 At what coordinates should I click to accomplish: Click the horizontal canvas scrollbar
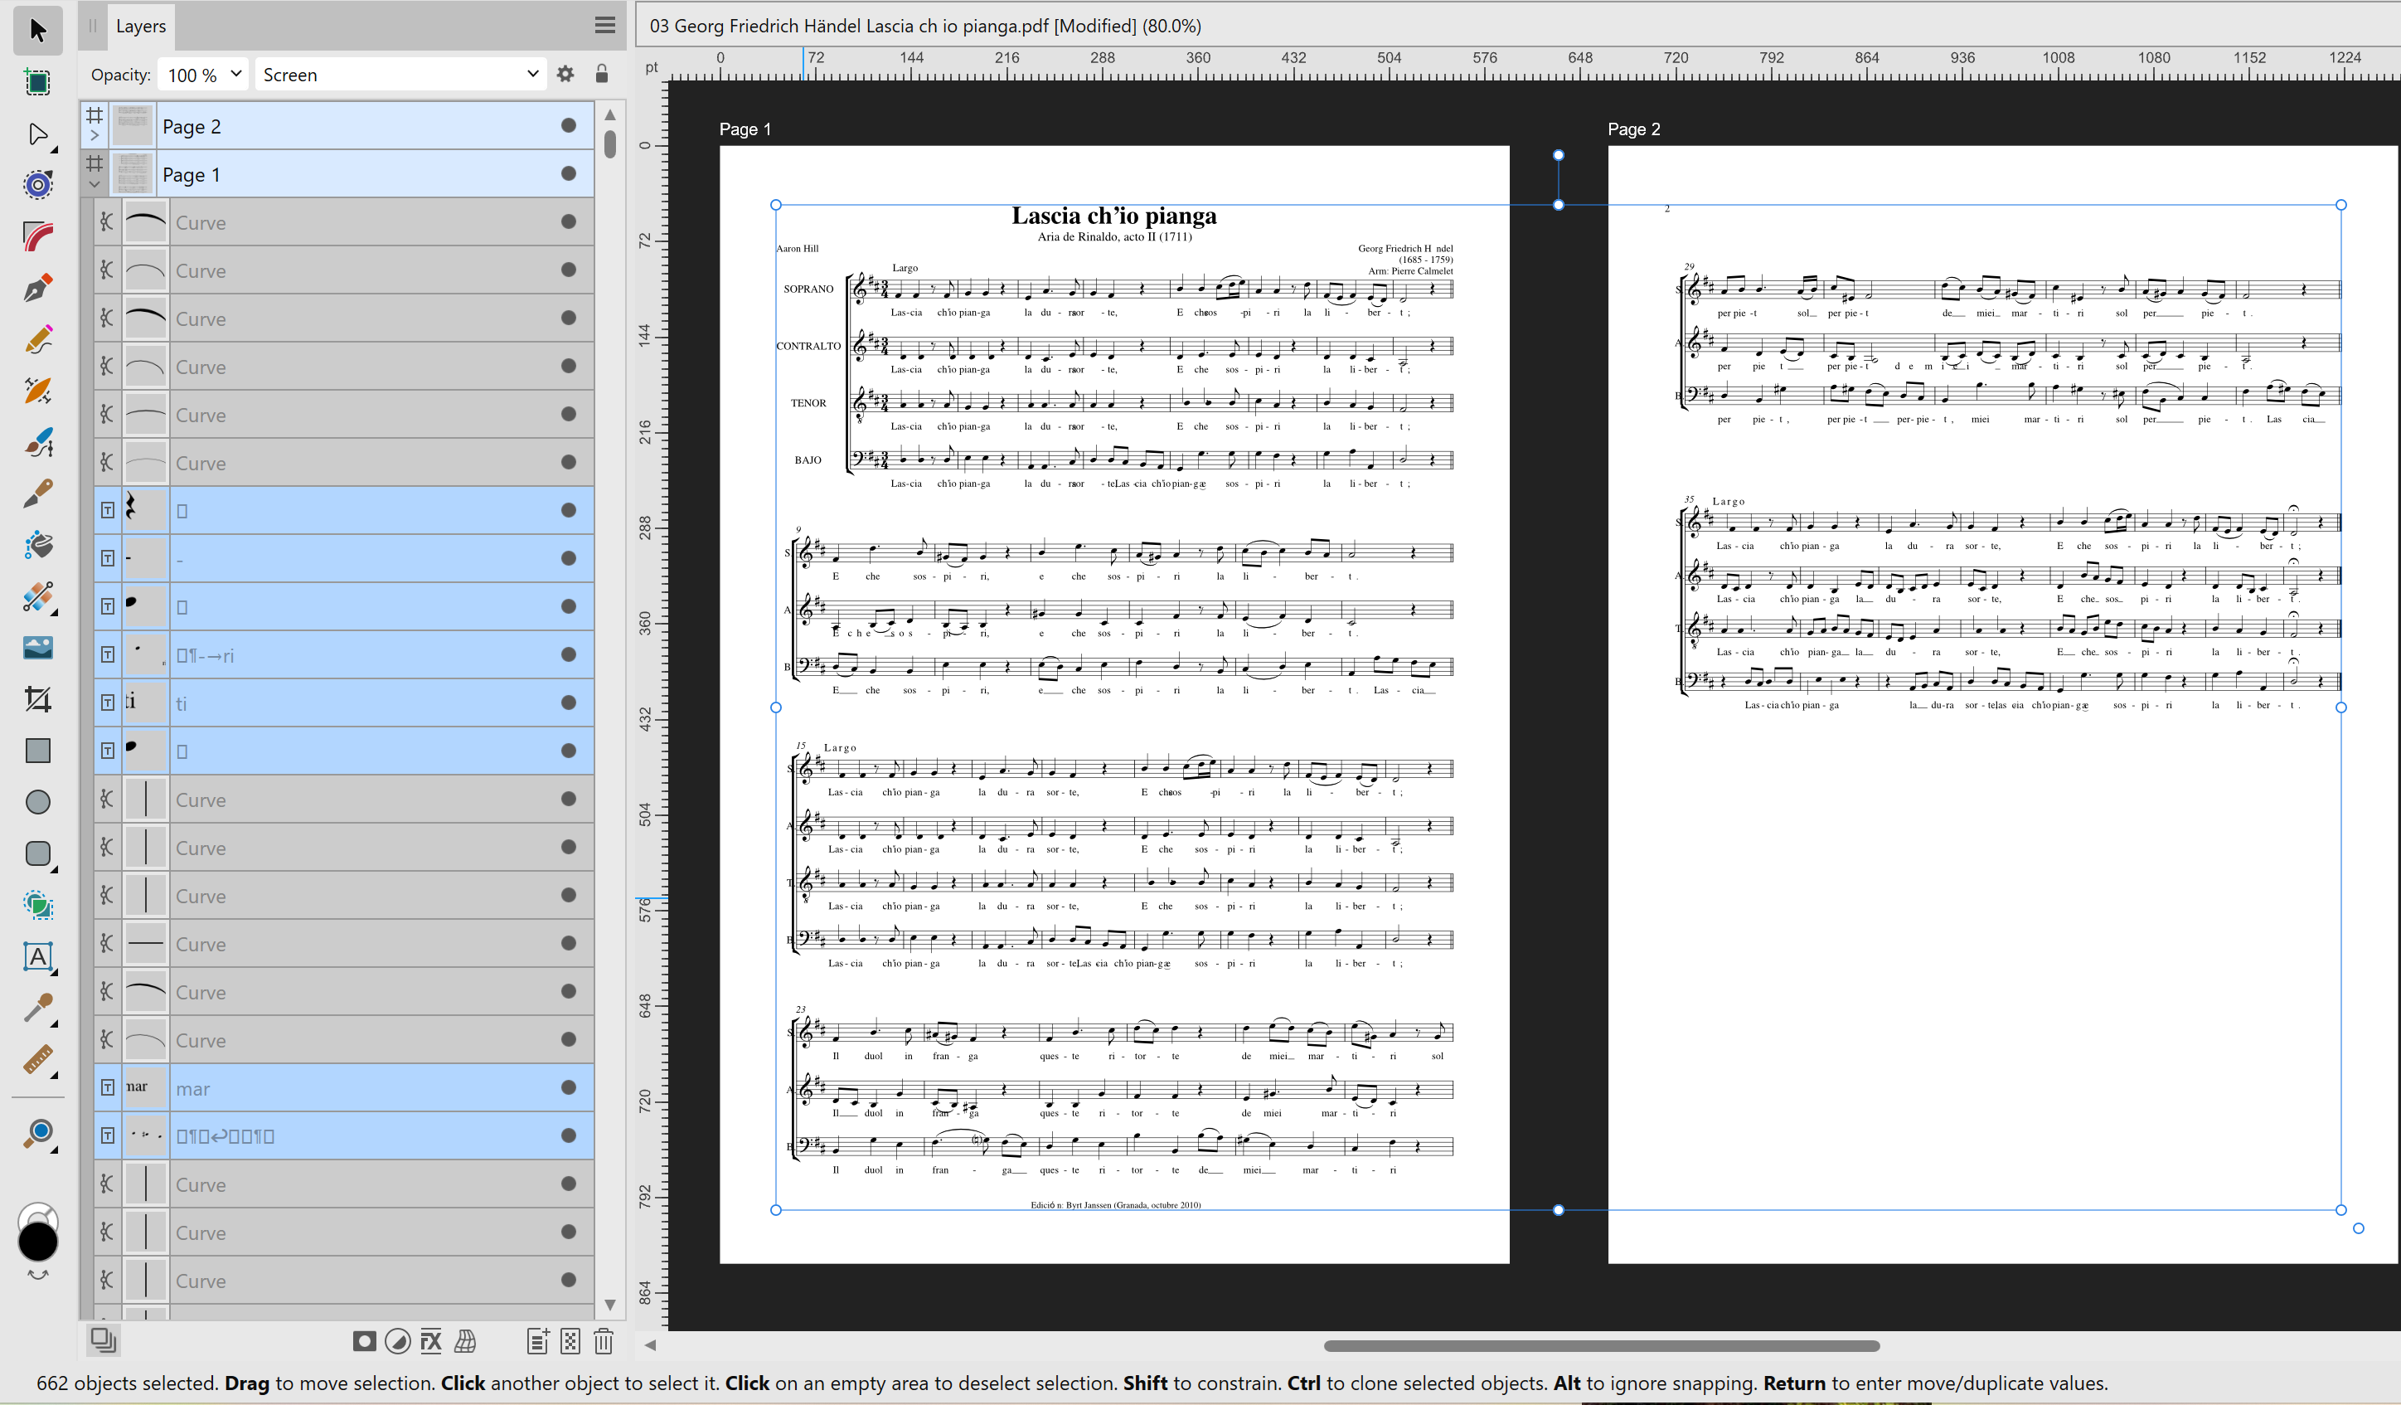[x=1601, y=1346]
